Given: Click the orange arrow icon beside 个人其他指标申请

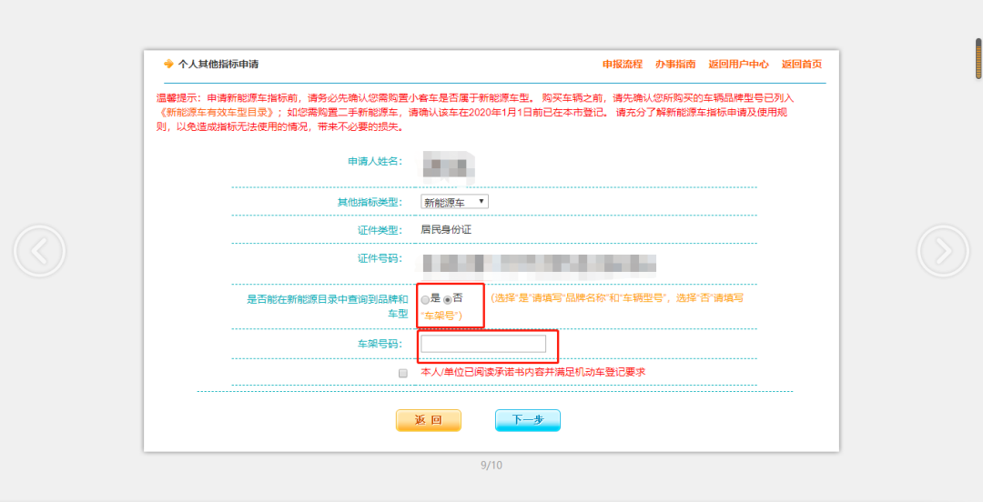Looking at the screenshot, I should coord(168,64).
